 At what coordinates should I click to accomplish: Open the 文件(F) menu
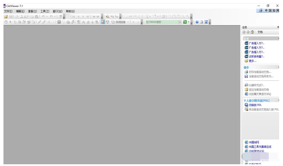point(8,11)
